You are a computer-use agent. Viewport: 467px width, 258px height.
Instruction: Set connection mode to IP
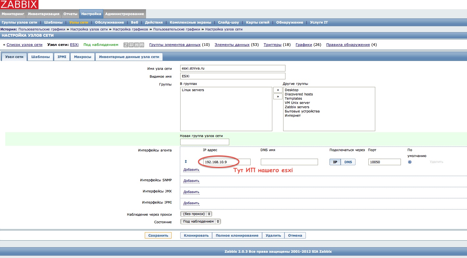335,162
